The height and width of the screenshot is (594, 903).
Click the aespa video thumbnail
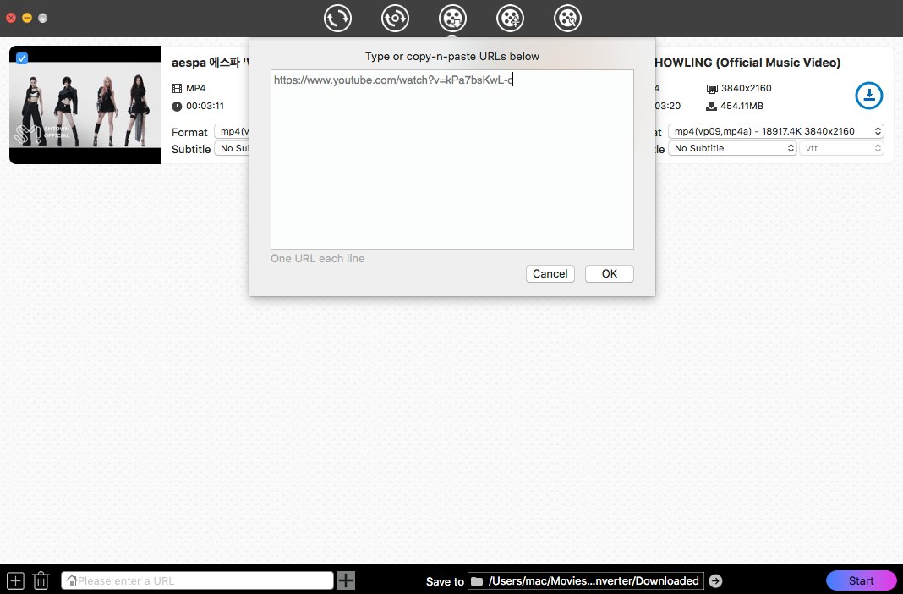[x=85, y=105]
